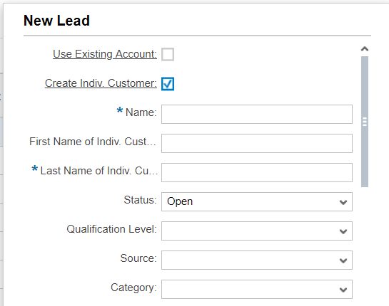This screenshot has height=306, width=389.
Task: Click the Category field chevron arrow
Action: pyautogui.click(x=343, y=290)
